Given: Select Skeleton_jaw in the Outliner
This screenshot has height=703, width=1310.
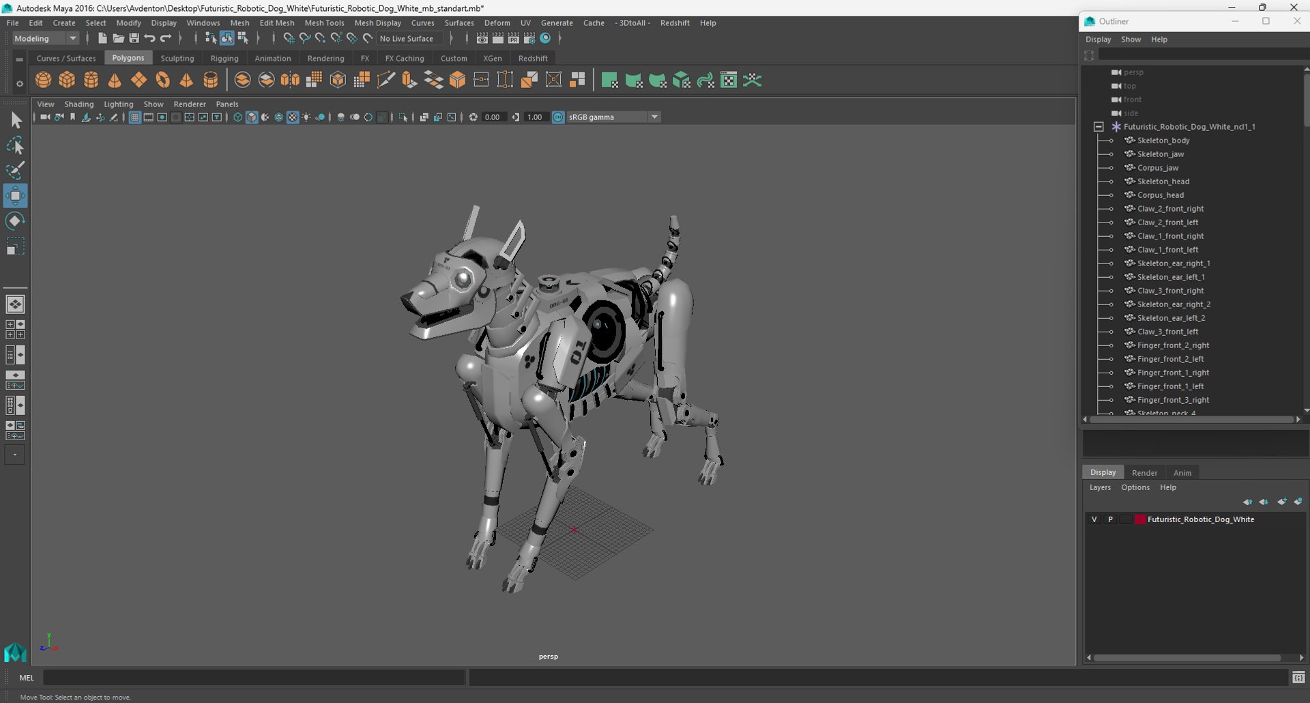Looking at the screenshot, I should (x=1161, y=154).
